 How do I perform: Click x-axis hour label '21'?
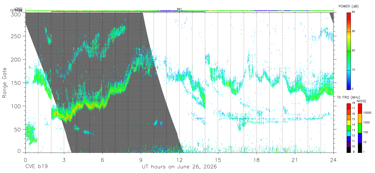pos(295,160)
